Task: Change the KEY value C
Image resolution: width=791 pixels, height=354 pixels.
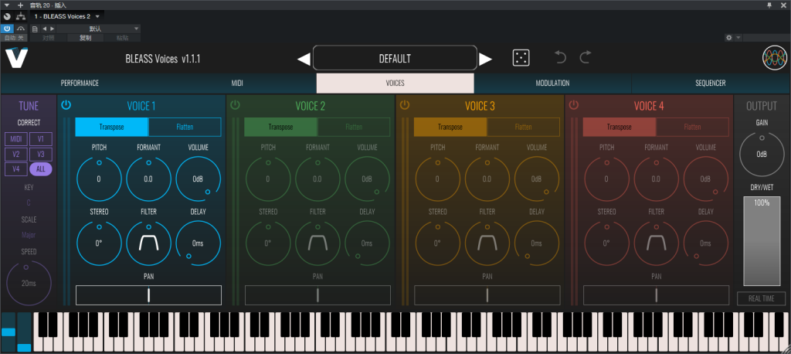Action: [x=29, y=203]
